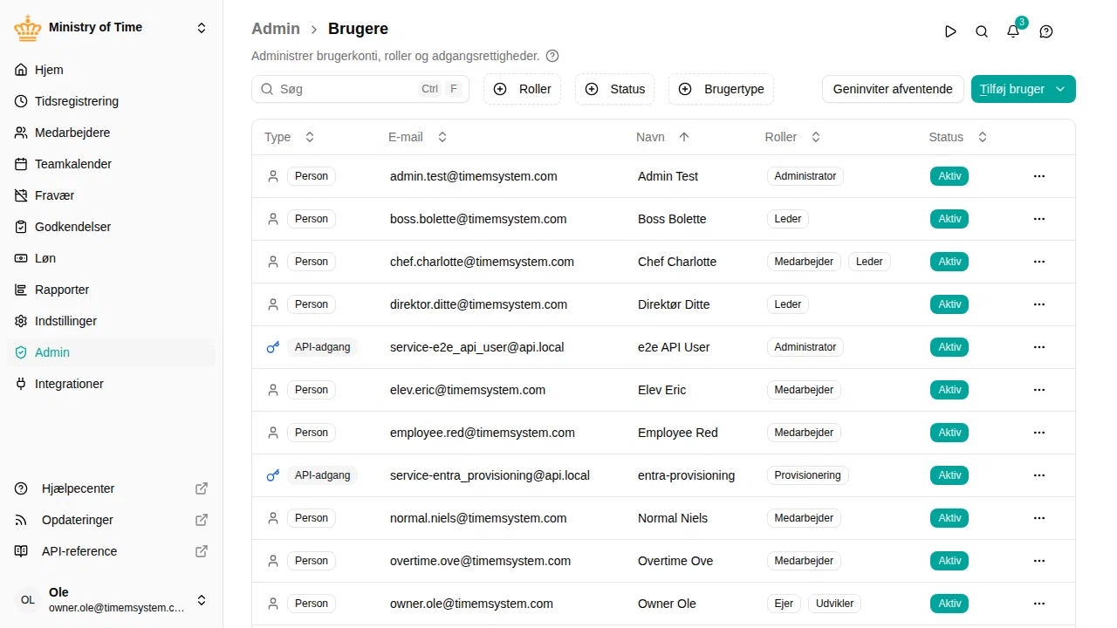Click the Provisionering role badge
This screenshot has height=628, width=1117.
pyautogui.click(x=808, y=475)
